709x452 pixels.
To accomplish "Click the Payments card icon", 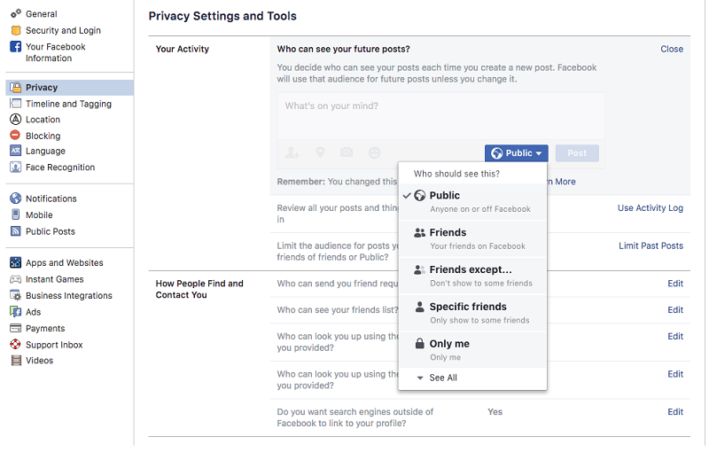I will 16,328.
